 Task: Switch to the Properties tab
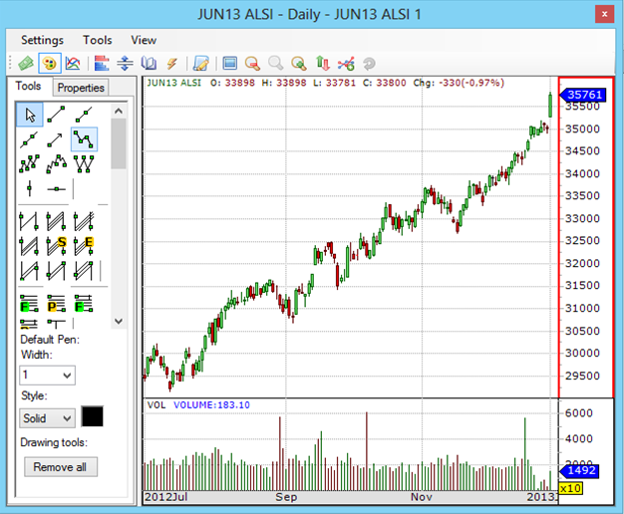[x=80, y=88]
